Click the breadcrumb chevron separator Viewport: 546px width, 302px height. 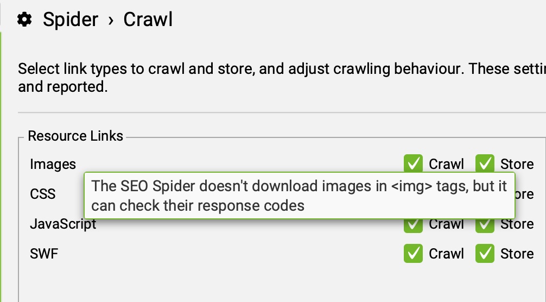coord(111,21)
